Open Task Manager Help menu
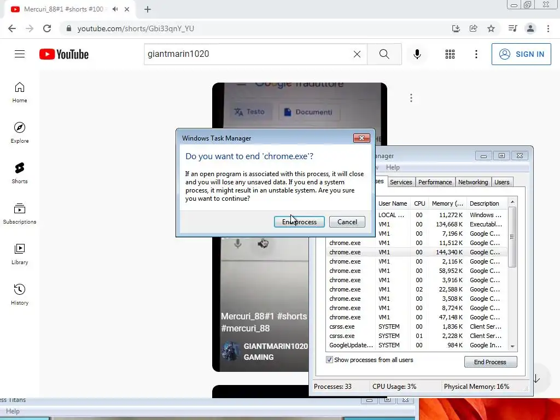 click(x=393, y=167)
